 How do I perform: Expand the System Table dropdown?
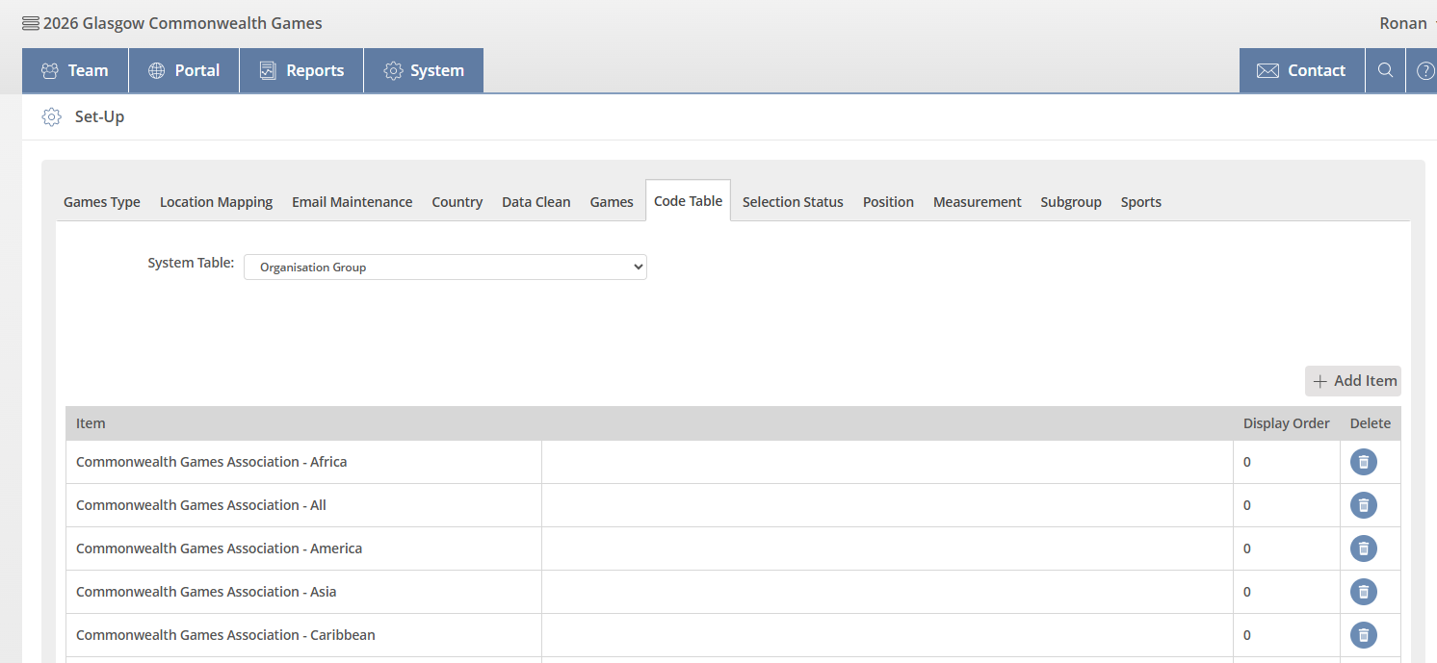[445, 267]
